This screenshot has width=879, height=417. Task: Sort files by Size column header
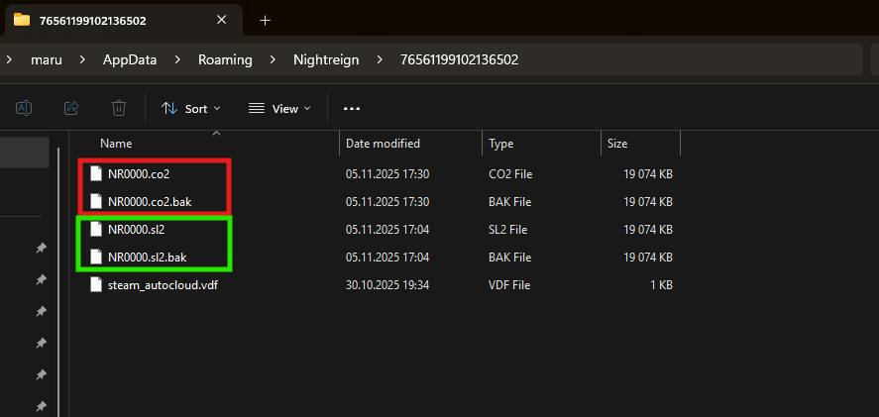click(617, 144)
